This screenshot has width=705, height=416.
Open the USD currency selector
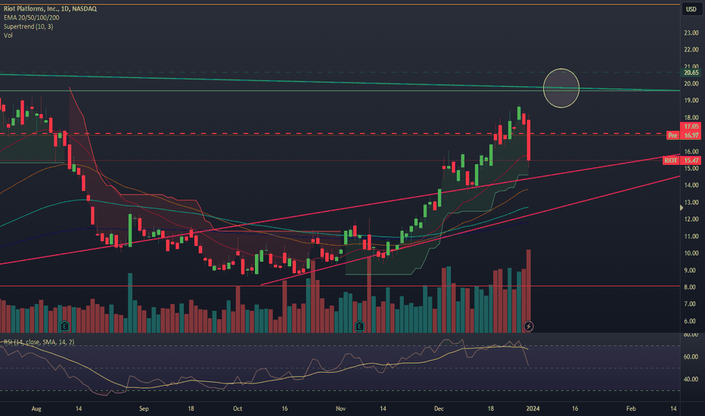691,9
